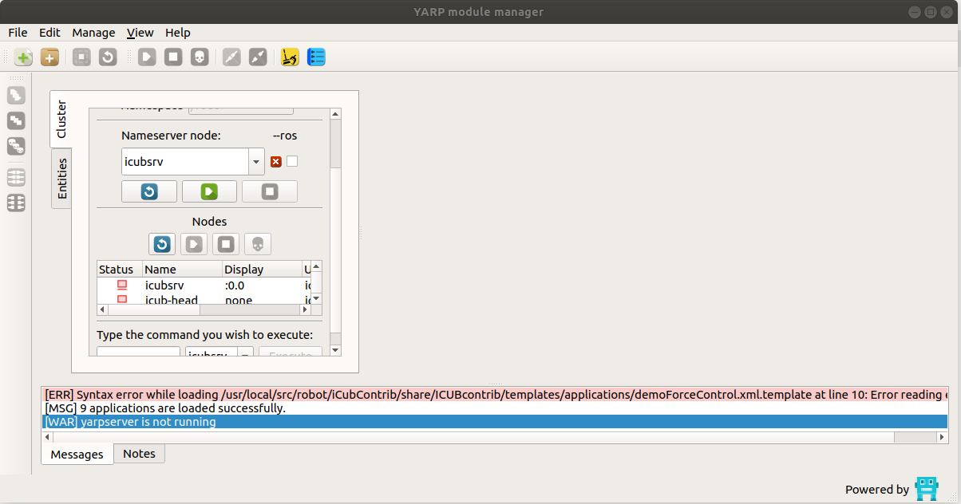Switch to the Entities tab
The image size is (961, 504).
click(62, 178)
